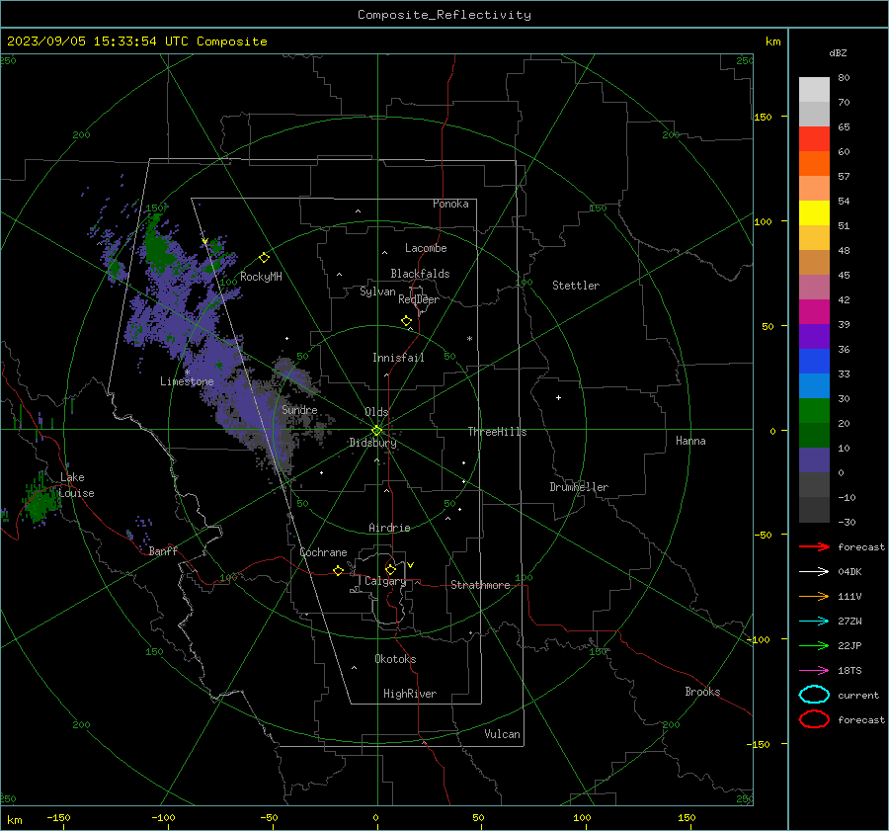889x831 pixels.
Task: Click the yellow diamond marker below Cochrane
Action: (x=338, y=570)
